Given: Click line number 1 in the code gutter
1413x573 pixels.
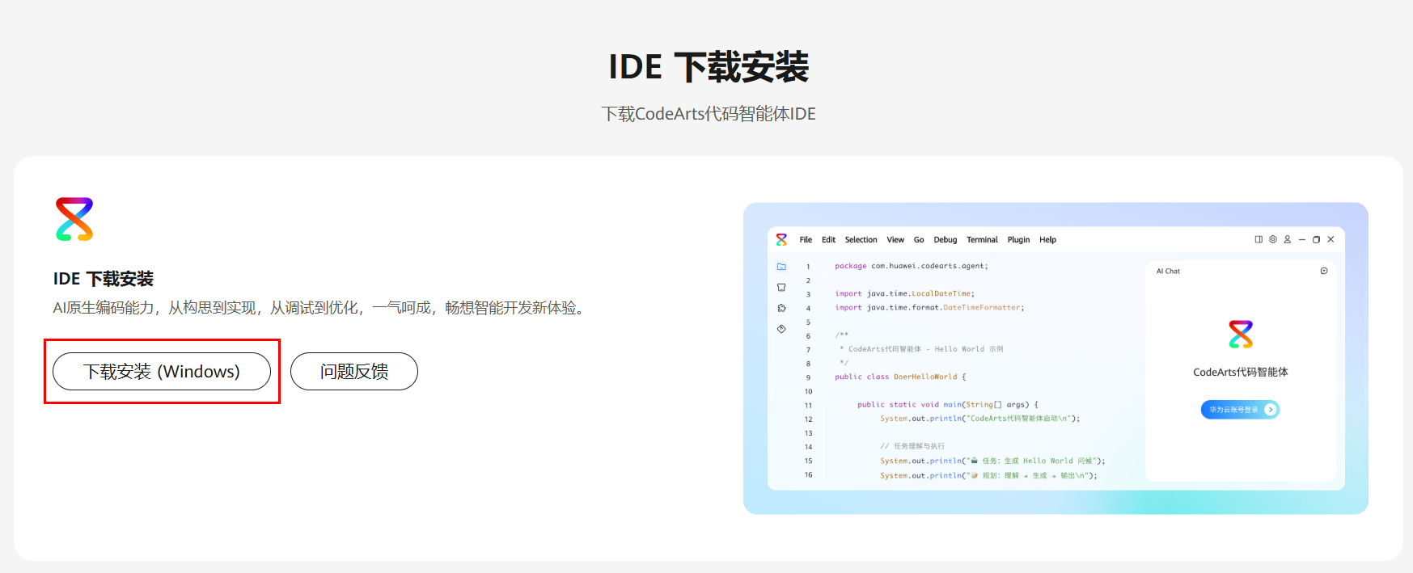Looking at the screenshot, I should pos(808,267).
